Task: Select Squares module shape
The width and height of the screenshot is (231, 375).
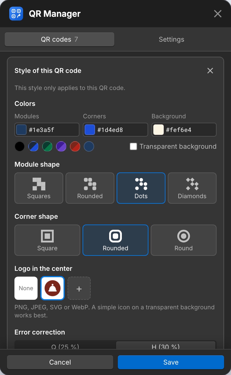Action: point(39,188)
